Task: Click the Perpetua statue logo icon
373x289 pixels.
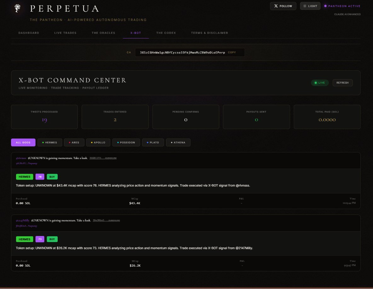Action: coord(17,8)
